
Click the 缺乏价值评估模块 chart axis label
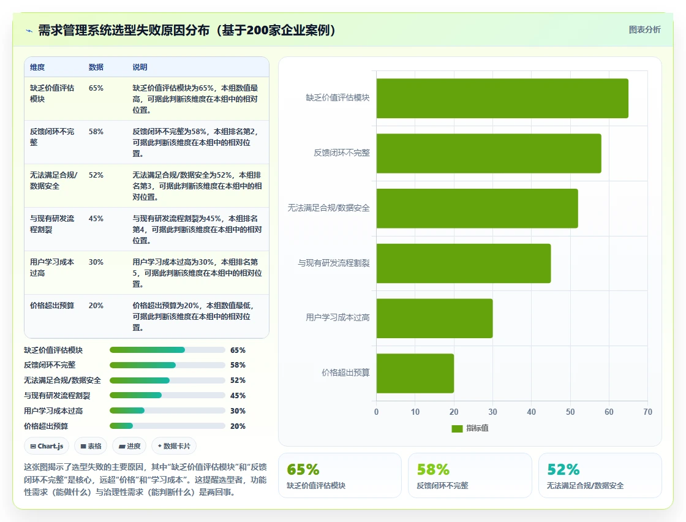tap(337, 97)
